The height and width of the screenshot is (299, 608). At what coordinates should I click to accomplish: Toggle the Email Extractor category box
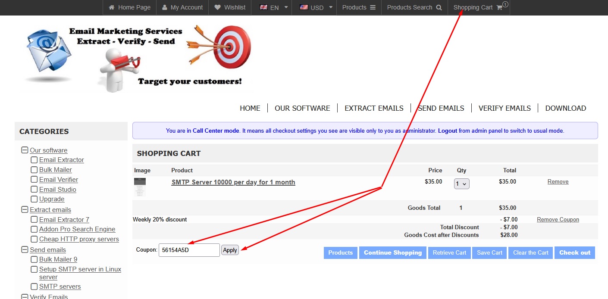34,160
